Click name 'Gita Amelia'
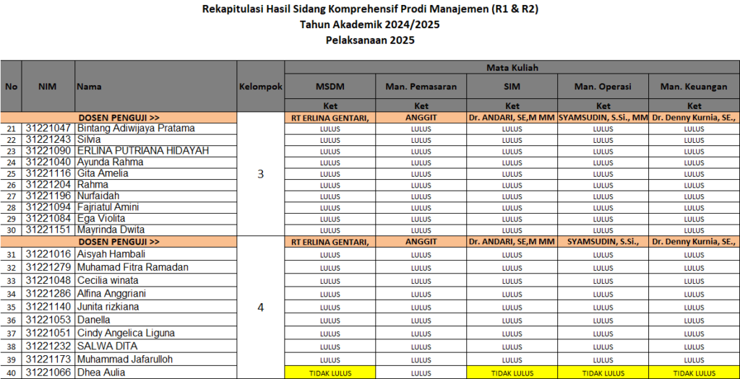This screenshot has height=379, width=740. [x=103, y=173]
